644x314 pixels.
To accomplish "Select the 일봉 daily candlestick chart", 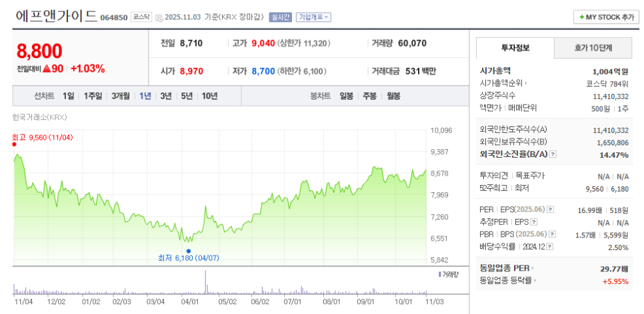I will coord(346,96).
